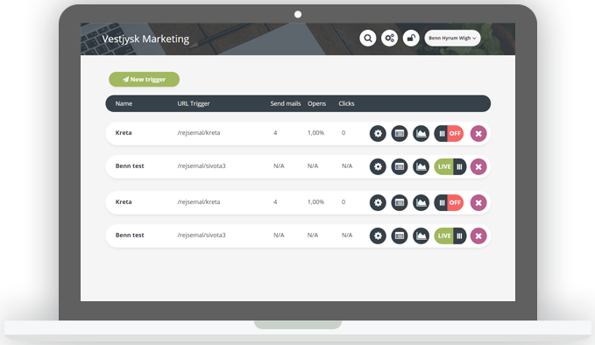This screenshot has height=345, width=595.
Task: Toggle the LIVE switch on last Benn test row
Action: (x=450, y=236)
